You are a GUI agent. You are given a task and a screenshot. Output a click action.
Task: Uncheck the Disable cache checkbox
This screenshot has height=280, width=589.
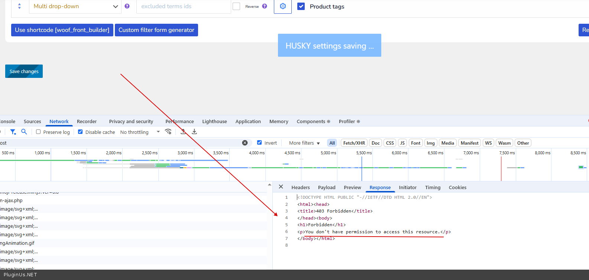80,132
